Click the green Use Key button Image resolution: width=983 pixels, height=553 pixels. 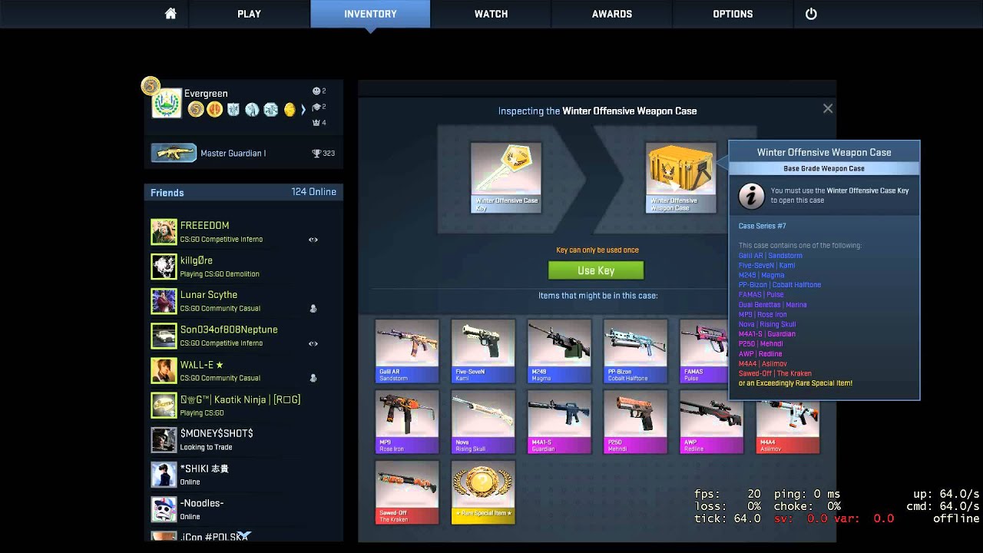pos(596,270)
